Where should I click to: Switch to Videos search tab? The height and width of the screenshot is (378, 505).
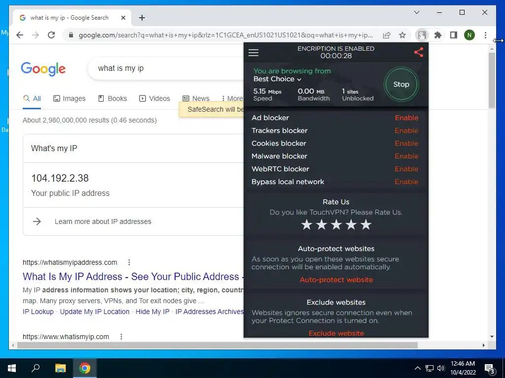tap(154, 98)
